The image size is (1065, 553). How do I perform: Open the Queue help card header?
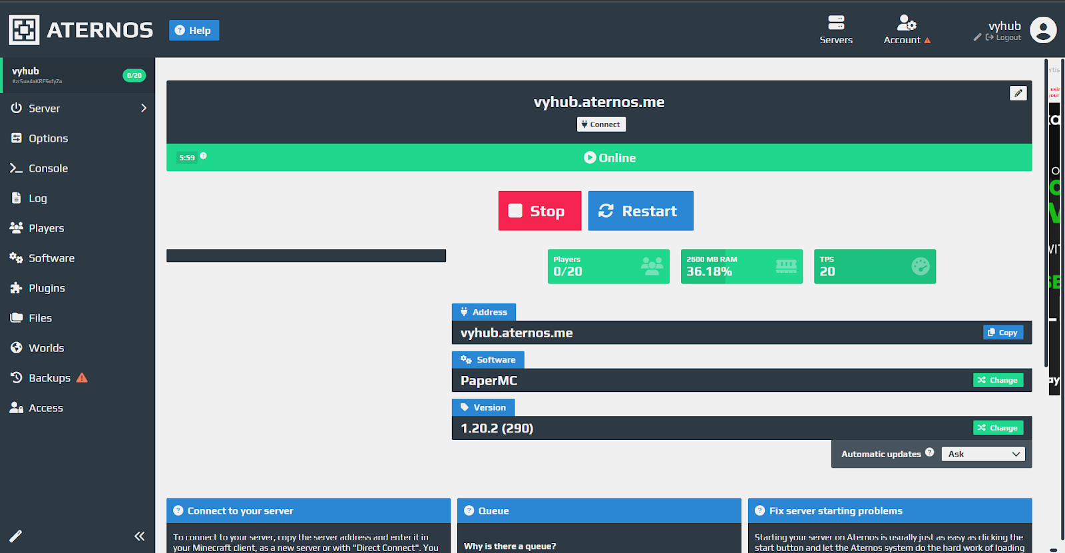(599, 510)
